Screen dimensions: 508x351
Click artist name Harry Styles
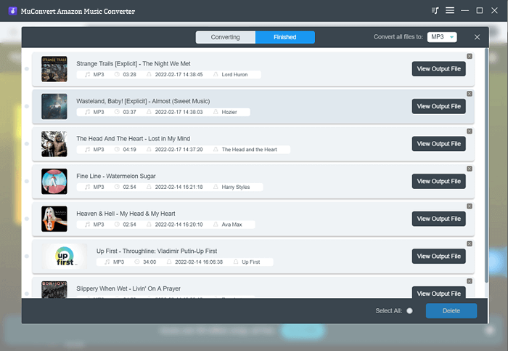tap(236, 187)
